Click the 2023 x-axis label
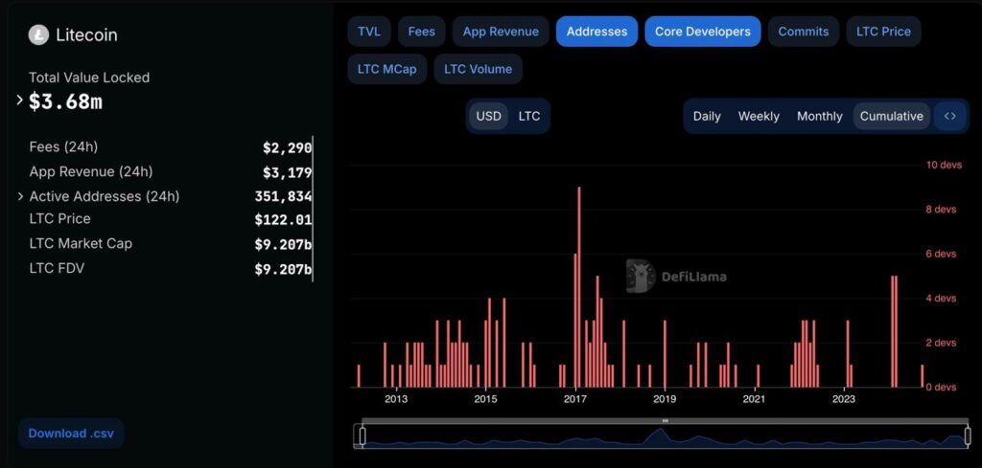 [x=844, y=399]
